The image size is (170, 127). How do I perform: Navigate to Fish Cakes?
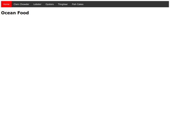click(78, 4)
